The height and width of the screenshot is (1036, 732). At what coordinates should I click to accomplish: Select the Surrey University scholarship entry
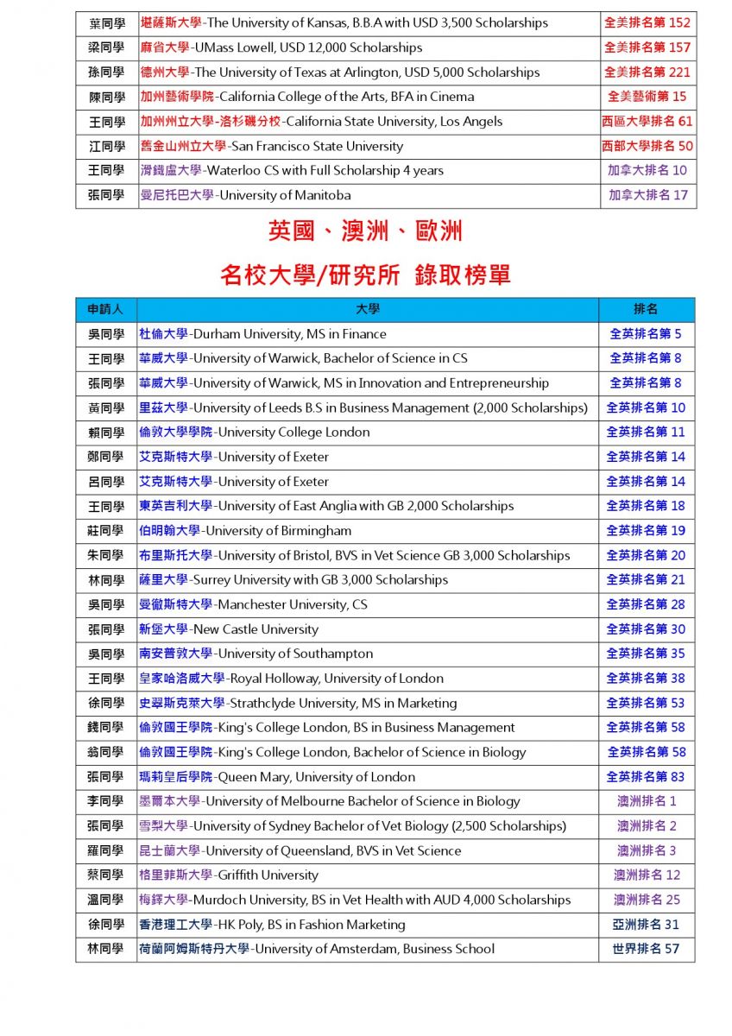294,580
